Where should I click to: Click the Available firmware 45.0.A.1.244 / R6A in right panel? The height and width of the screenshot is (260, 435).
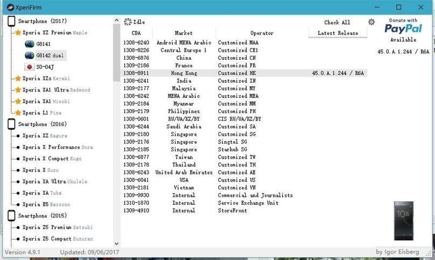(x=403, y=52)
